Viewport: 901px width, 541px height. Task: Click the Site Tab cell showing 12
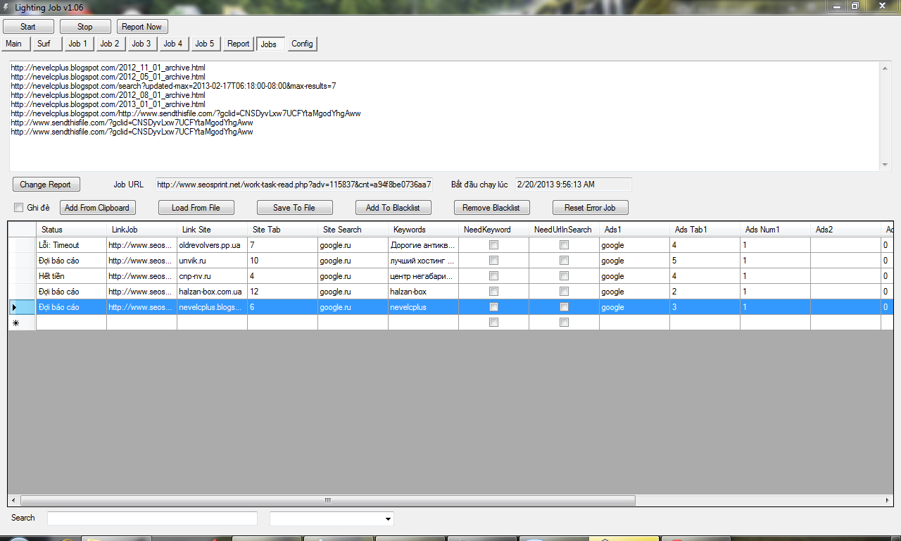pos(282,292)
